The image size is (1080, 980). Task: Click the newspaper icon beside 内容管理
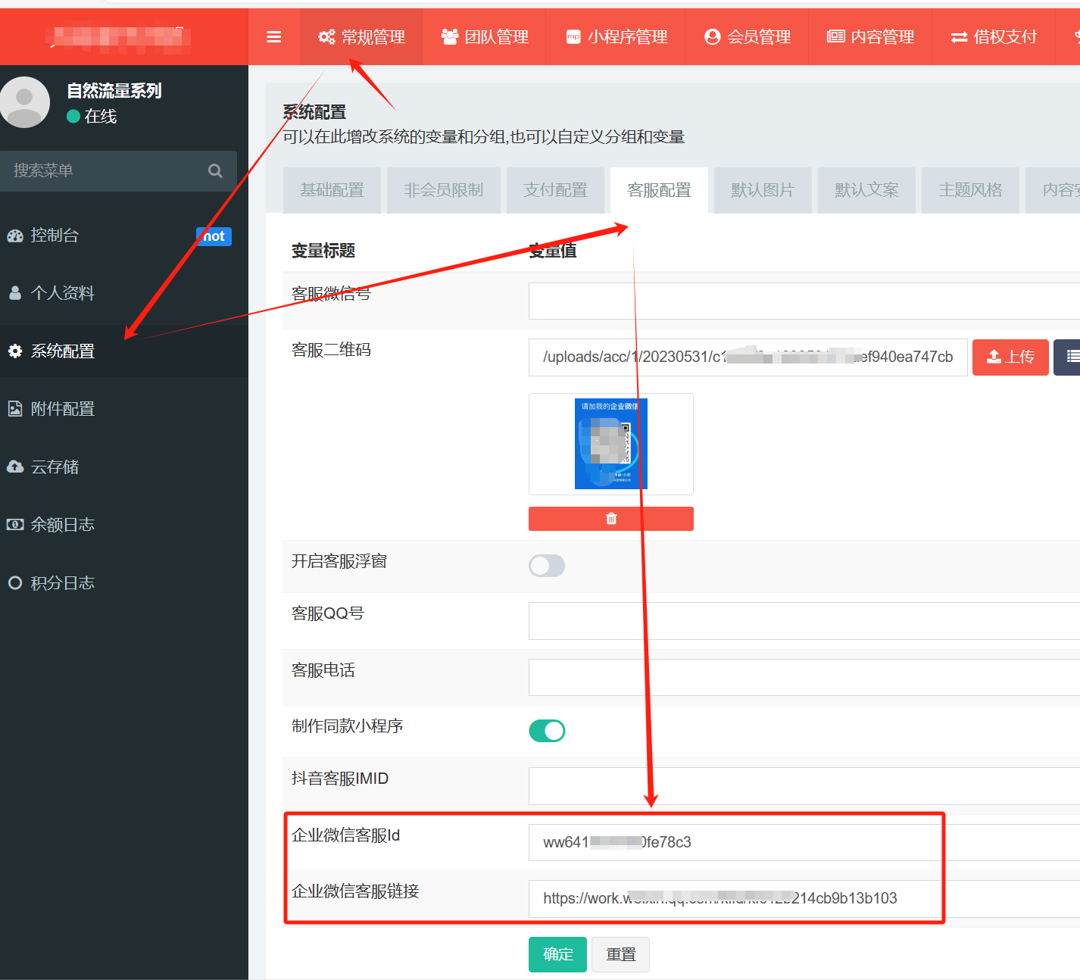click(835, 36)
